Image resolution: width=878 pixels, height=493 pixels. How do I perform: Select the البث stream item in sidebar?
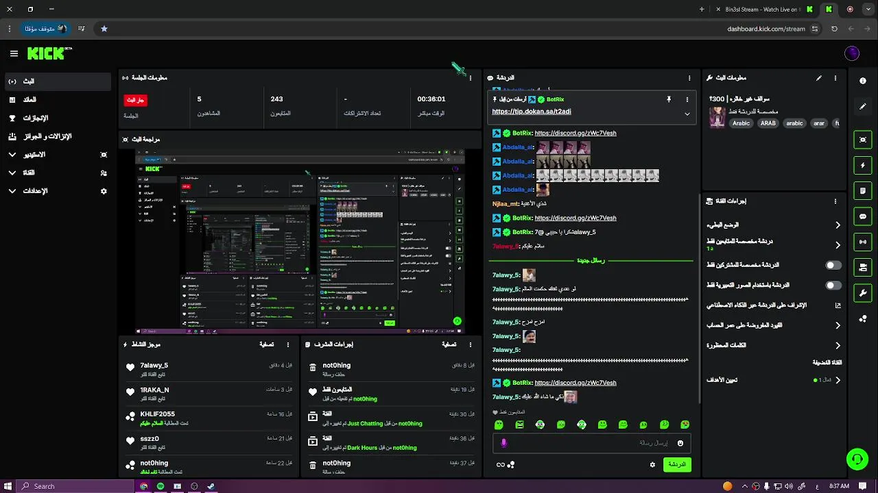[x=56, y=81]
